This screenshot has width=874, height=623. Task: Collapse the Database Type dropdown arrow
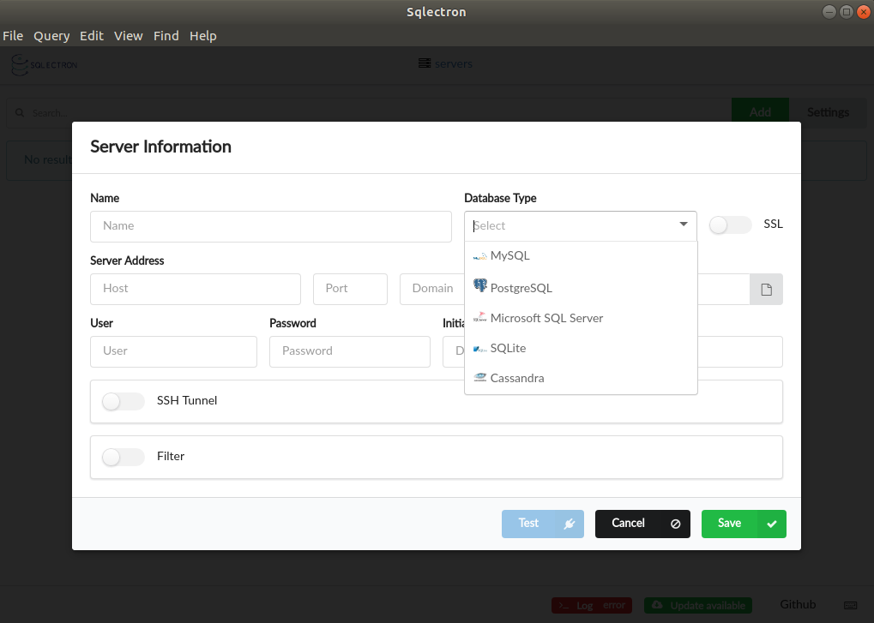pos(684,225)
